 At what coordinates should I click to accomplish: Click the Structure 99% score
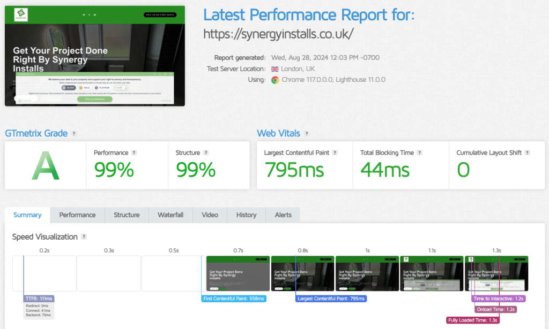coord(196,170)
